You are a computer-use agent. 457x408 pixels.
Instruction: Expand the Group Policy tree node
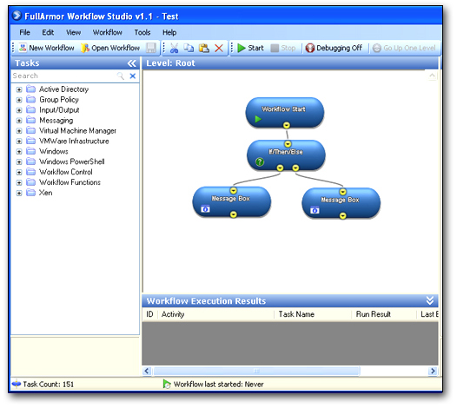(19, 100)
